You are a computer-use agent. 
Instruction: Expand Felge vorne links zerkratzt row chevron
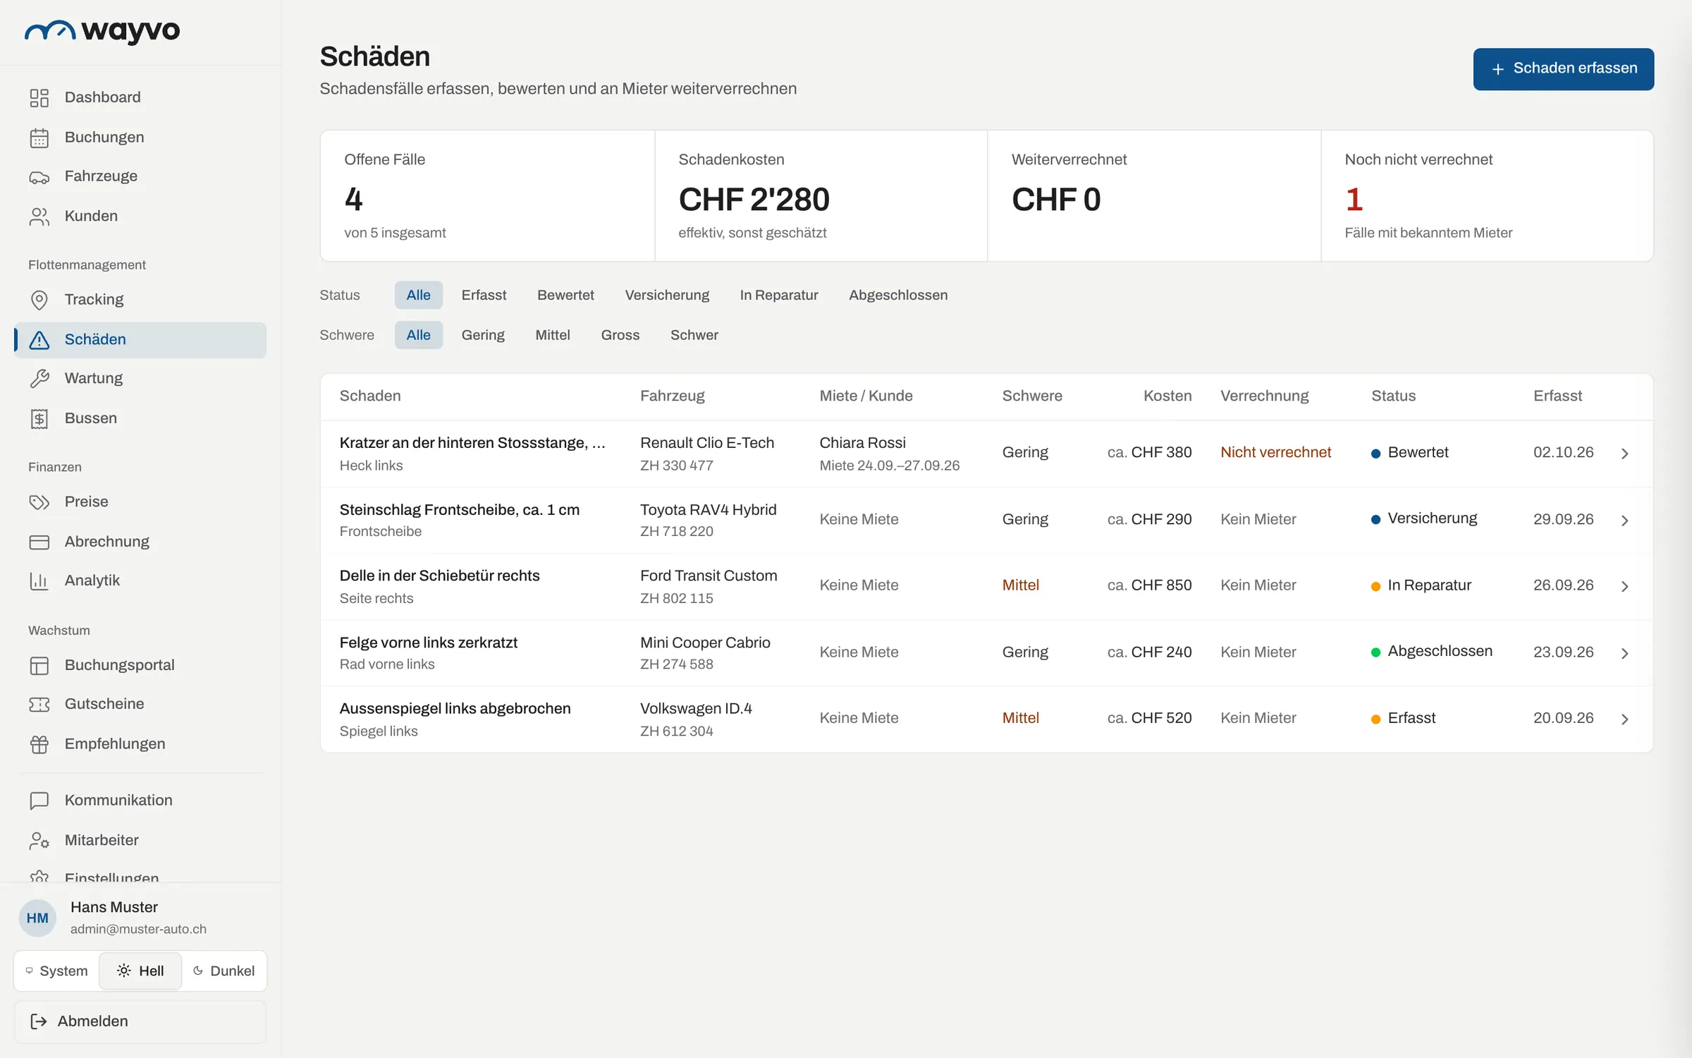pyautogui.click(x=1624, y=654)
